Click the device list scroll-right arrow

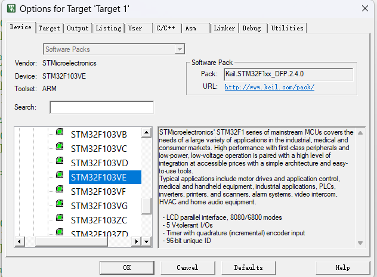click(x=137, y=241)
